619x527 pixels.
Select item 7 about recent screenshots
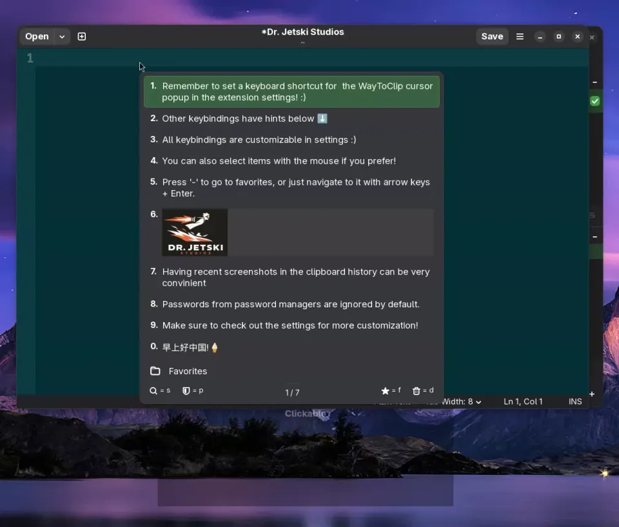click(291, 277)
